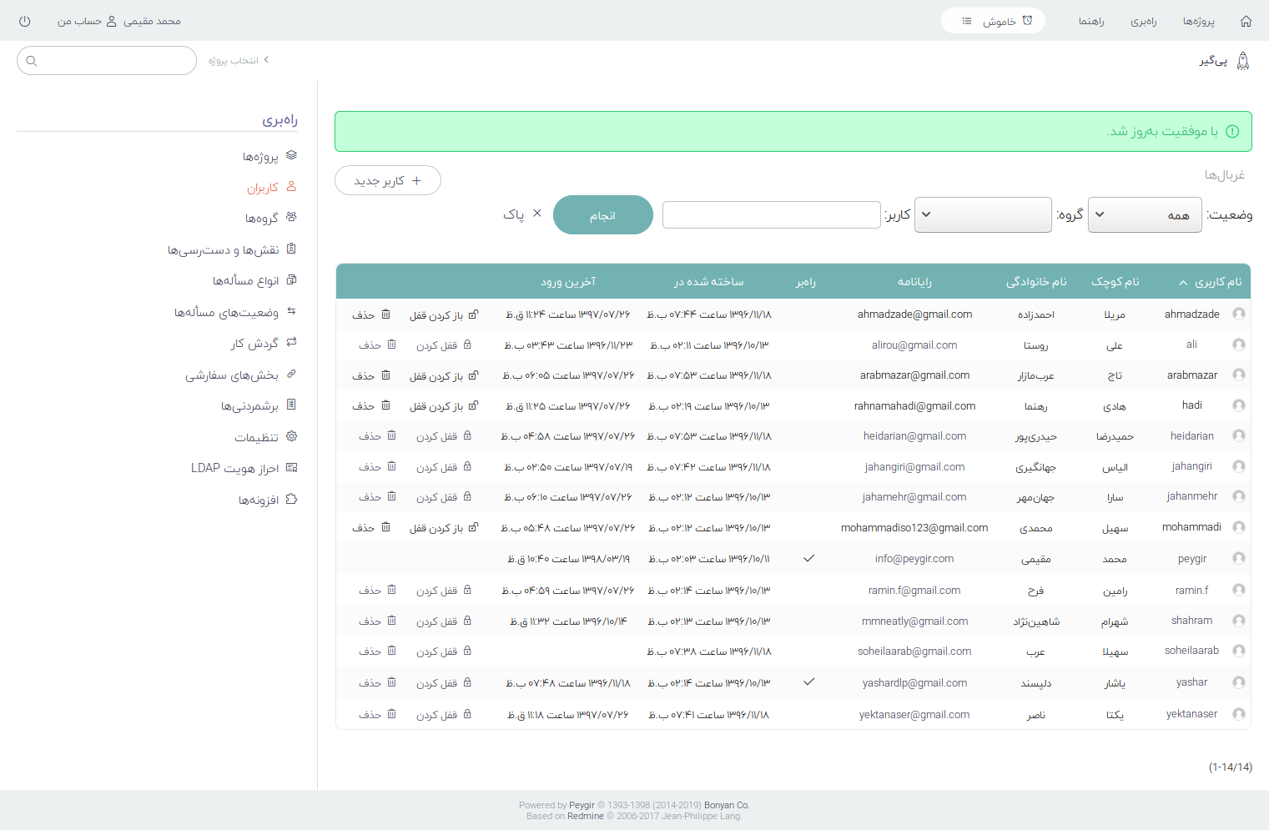Image resolution: width=1269 pixels, height=830 pixels.
Task: Click the custom fields (بخش‌های سفارشی) icon
Action: [x=291, y=374]
